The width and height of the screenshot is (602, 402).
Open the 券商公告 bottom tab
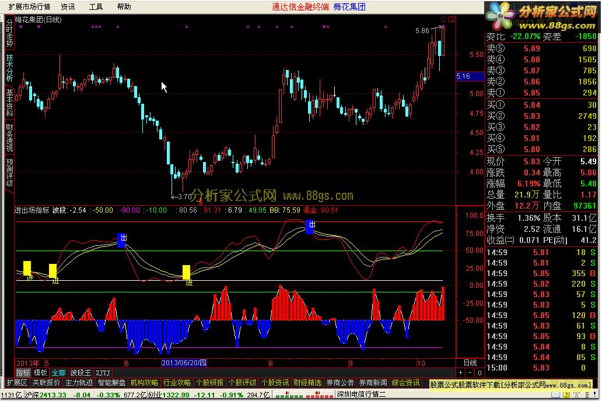340,383
